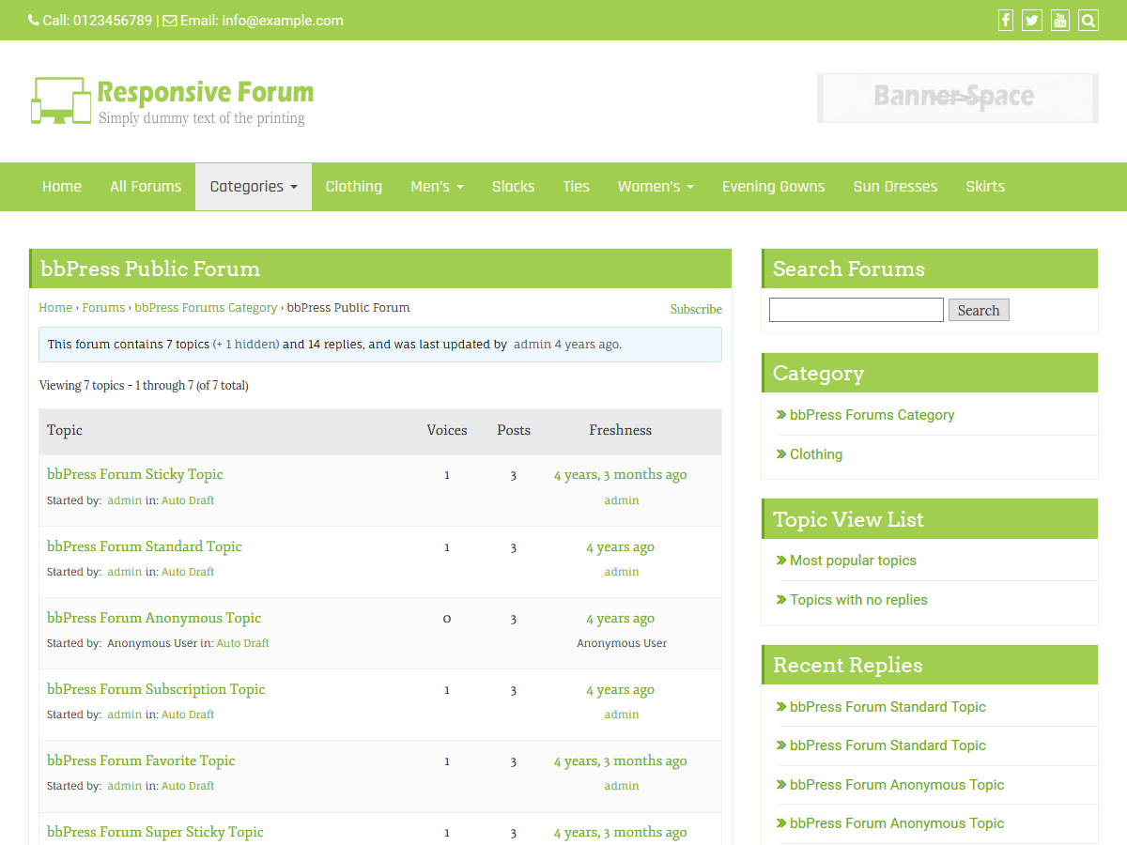1127x845 pixels.
Task: Click Auto Draft link under Anonymous Topic
Action: [242, 643]
